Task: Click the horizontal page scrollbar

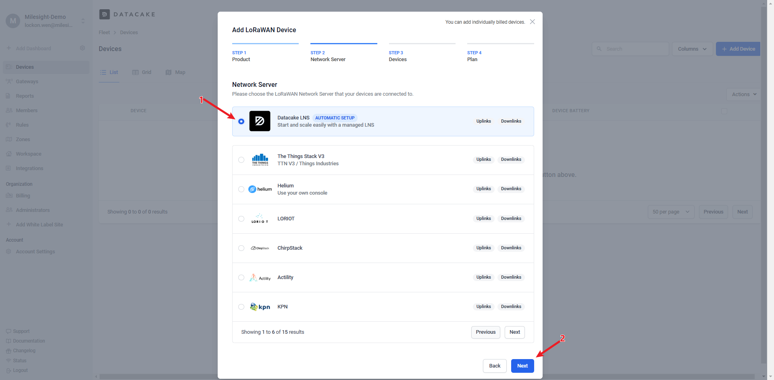Action: tap(427, 377)
